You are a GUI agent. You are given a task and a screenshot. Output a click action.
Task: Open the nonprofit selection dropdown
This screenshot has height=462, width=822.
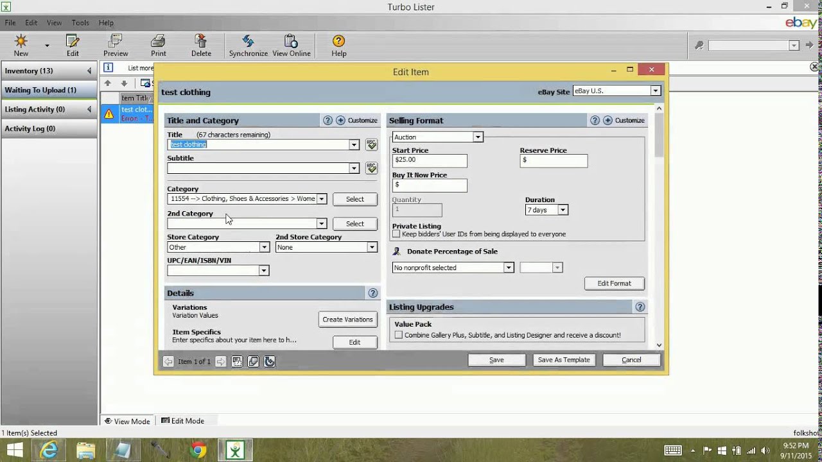pos(509,268)
